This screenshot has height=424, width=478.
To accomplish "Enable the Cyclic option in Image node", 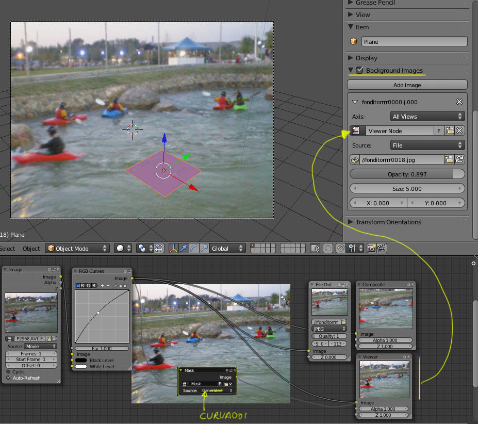I will [8, 372].
